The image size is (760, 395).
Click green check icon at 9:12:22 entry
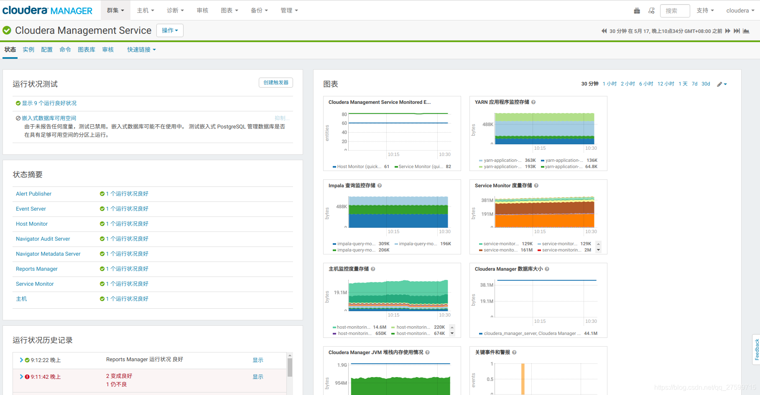pyautogui.click(x=27, y=360)
